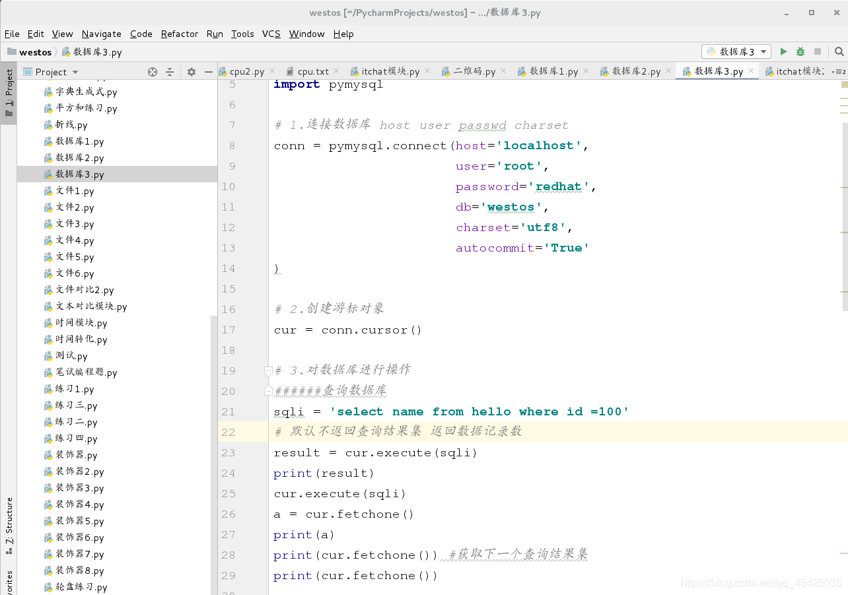Image resolution: width=848 pixels, height=595 pixels.
Task: Select 装饰器.py in the project tree
Action: [x=71, y=455]
